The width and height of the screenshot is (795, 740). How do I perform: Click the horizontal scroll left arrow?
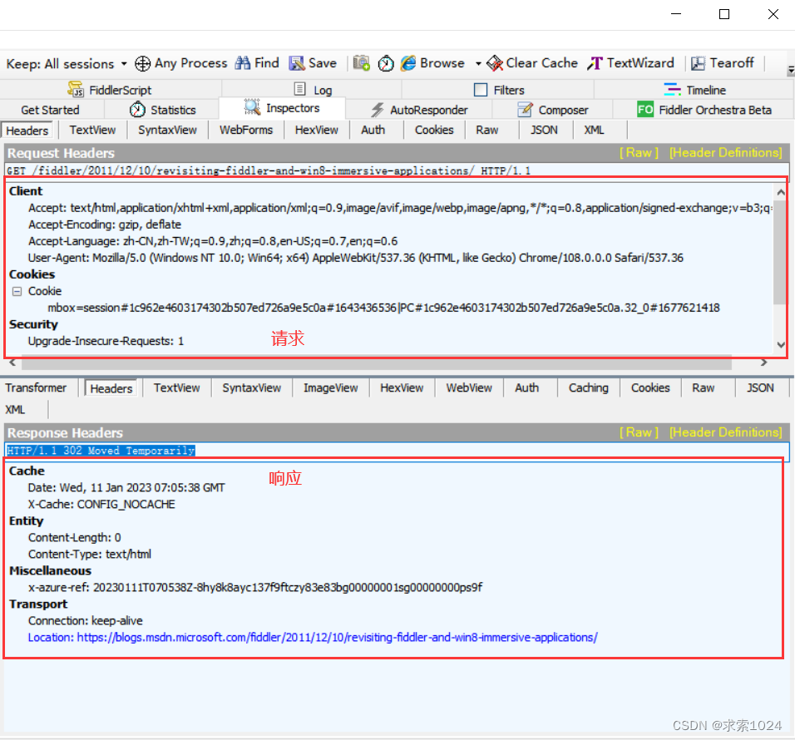tap(12, 363)
